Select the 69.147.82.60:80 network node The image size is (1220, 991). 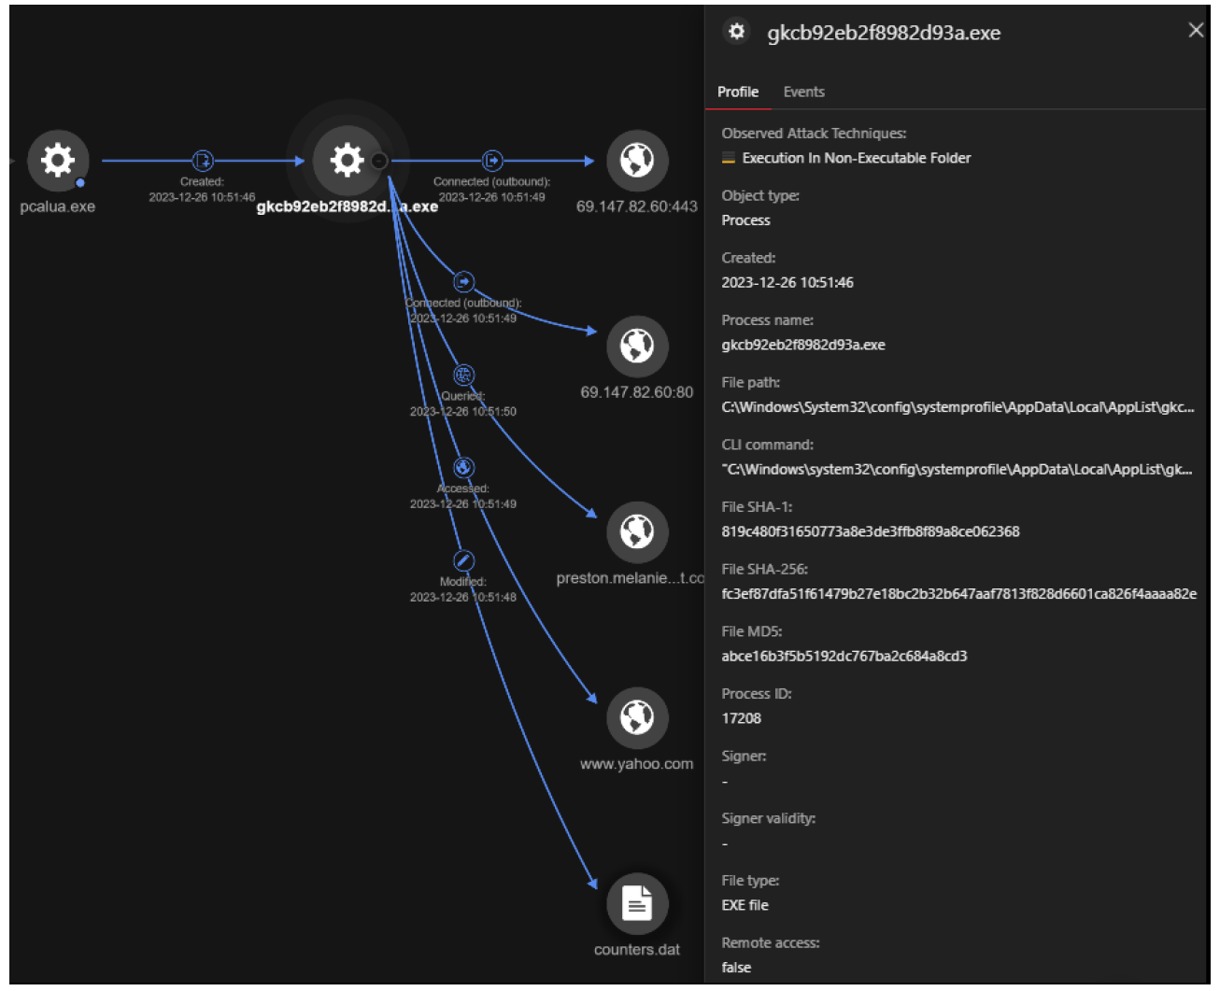click(x=637, y=347)
